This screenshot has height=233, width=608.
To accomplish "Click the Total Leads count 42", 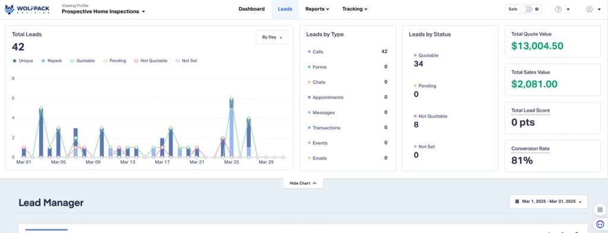I will tap(18, 47).
